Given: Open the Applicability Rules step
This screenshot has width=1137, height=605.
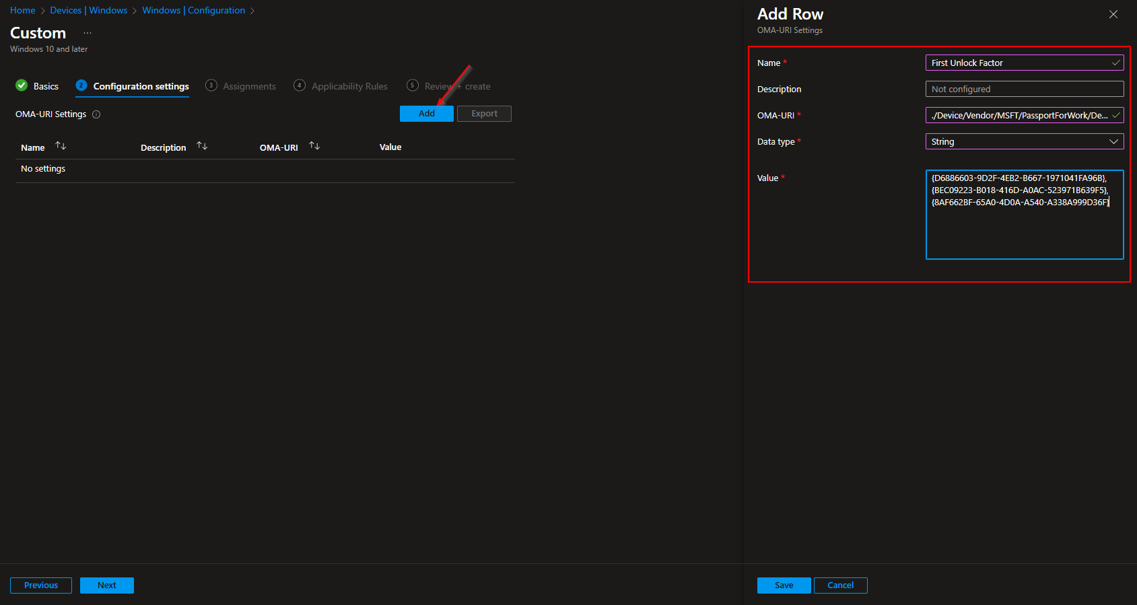Looking at the screenshot, I should click(341, 86).
